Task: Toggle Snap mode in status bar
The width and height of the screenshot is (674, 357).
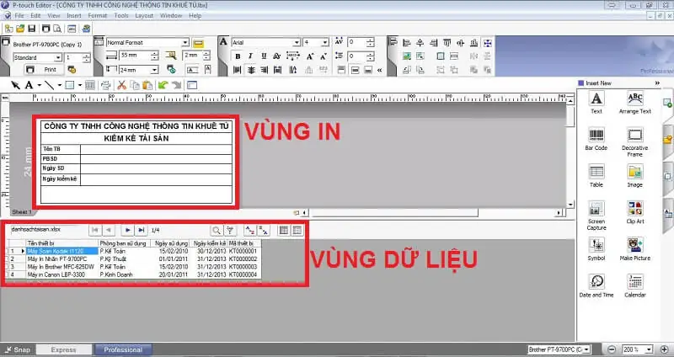Action: click(18, 349)
